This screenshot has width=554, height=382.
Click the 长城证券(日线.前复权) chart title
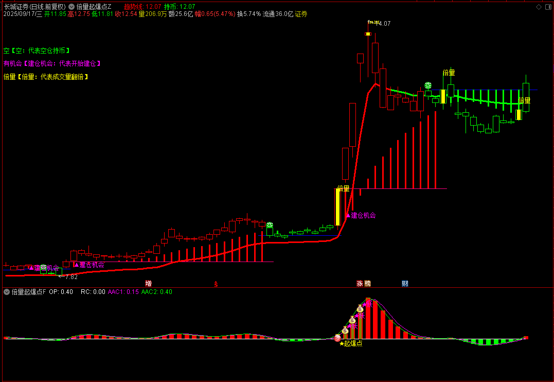pyautogui.click(x=34, y=7)
